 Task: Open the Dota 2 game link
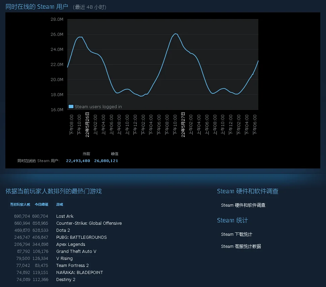[x=63, y=230]
